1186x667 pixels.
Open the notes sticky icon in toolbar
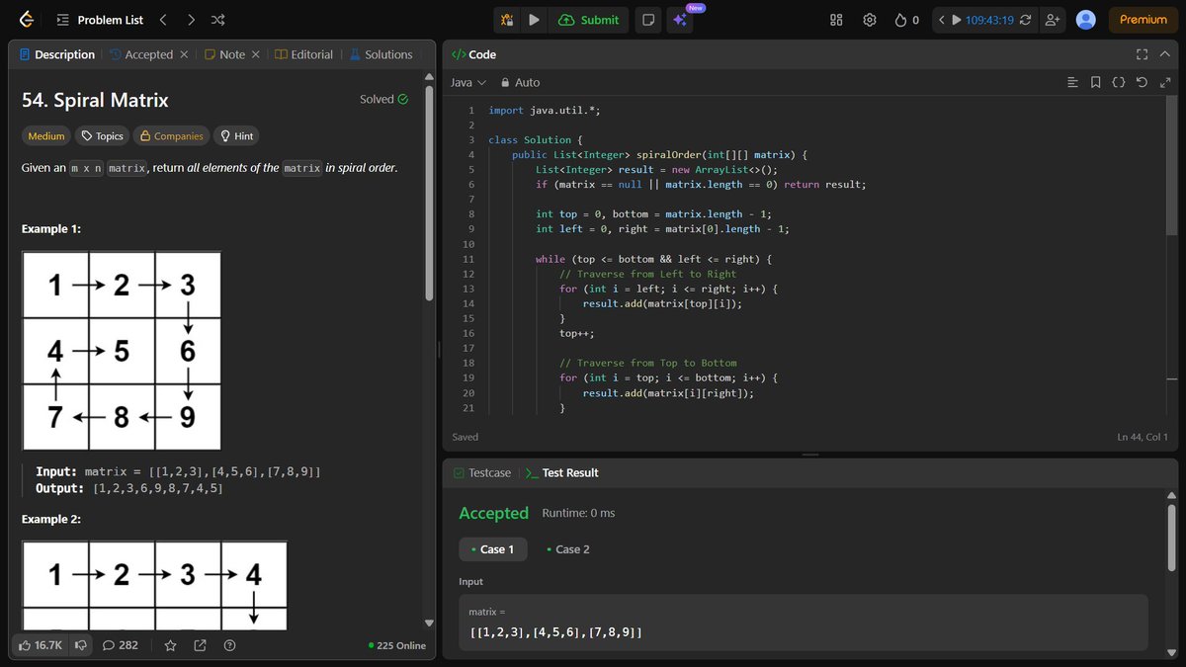[647, 20]
